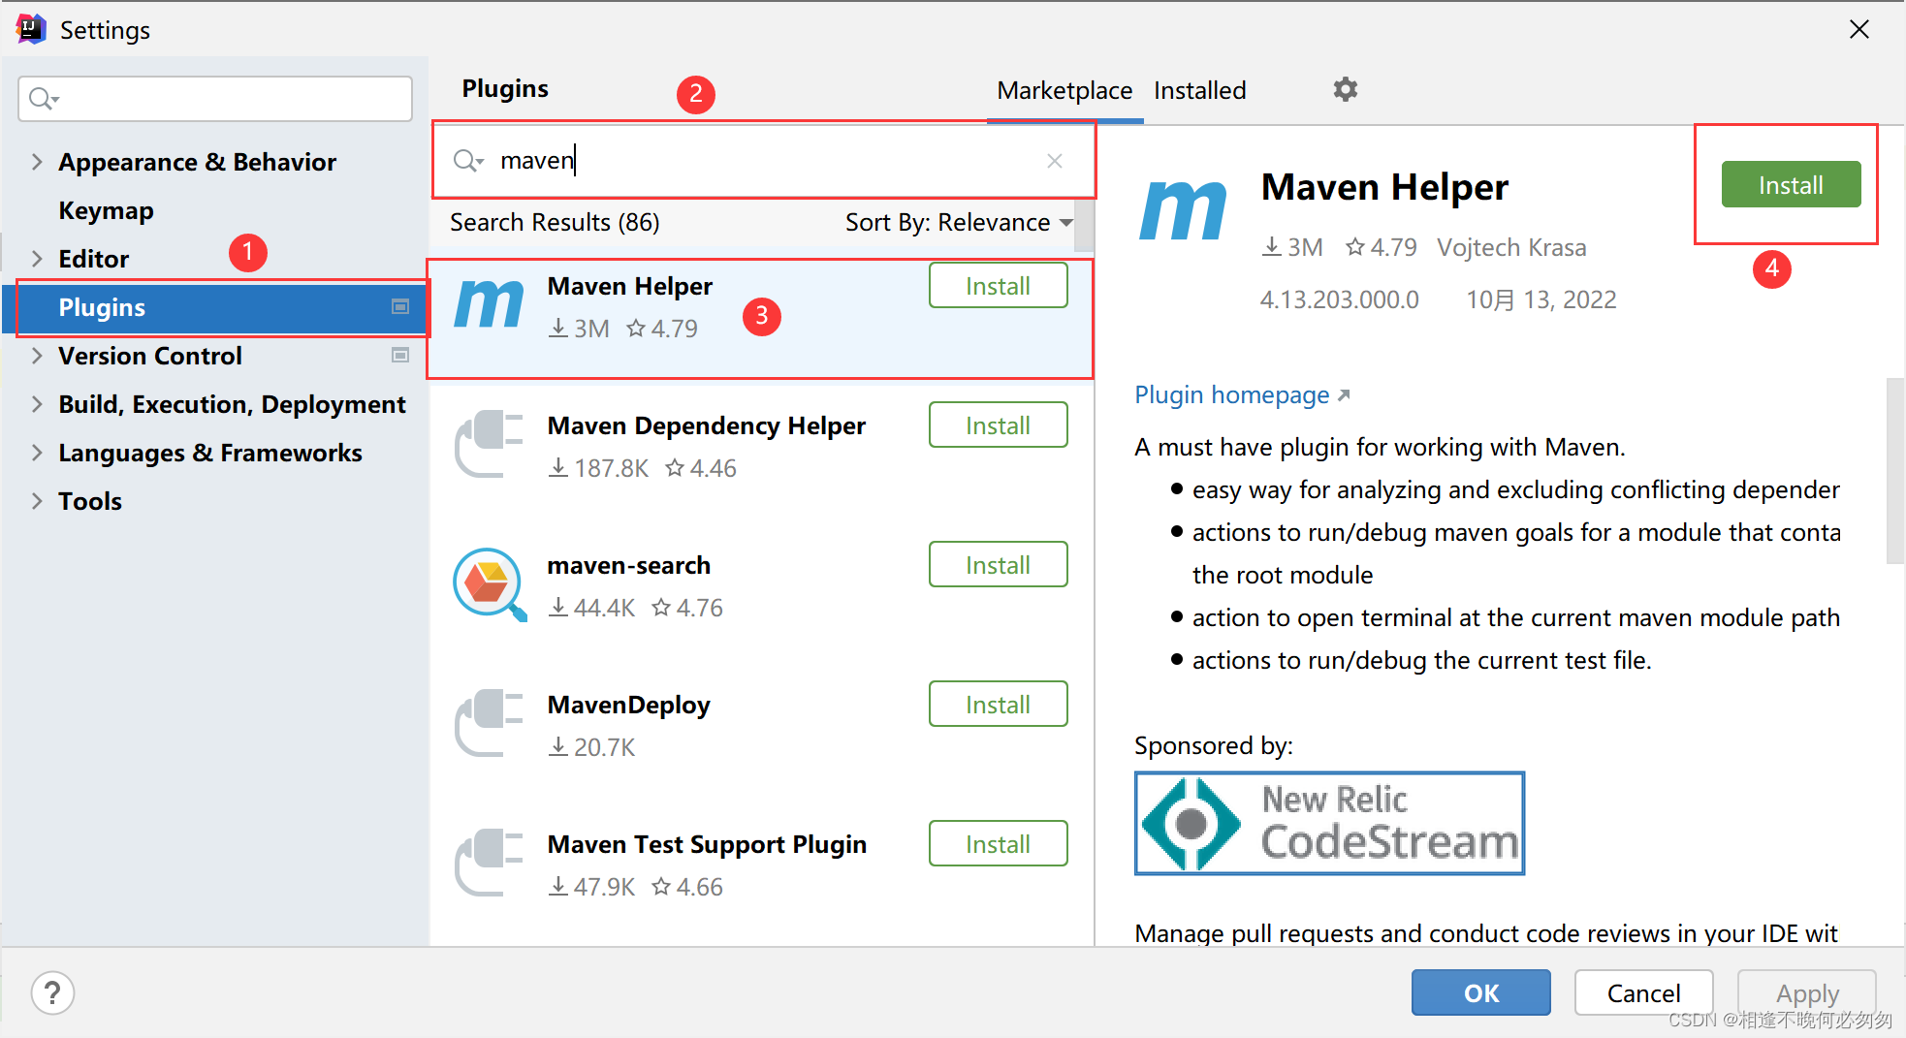Click the MavenDeploy plugin name
1906x1038 pixels.
point(628,705)
